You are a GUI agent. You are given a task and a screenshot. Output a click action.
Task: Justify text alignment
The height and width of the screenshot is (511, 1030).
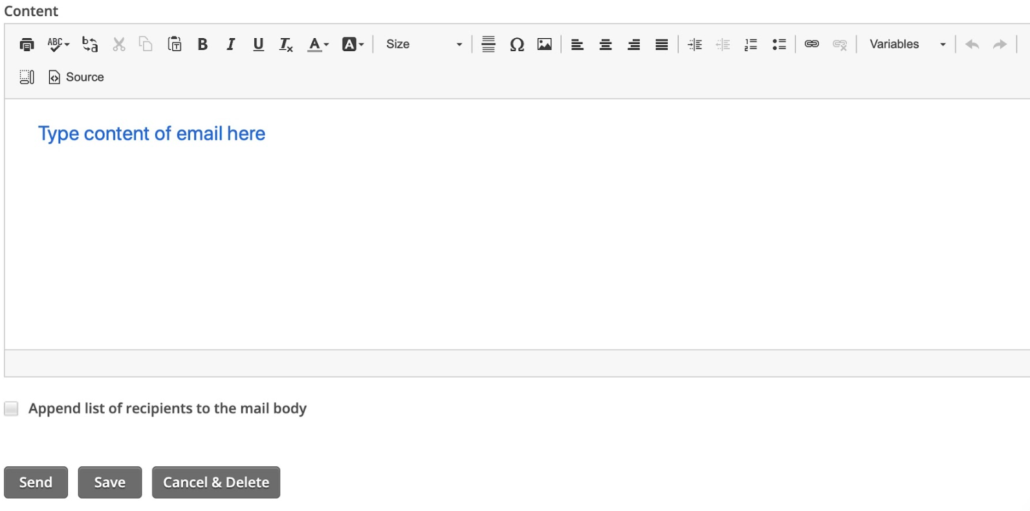pyautogui.click(x=661, y=44)
